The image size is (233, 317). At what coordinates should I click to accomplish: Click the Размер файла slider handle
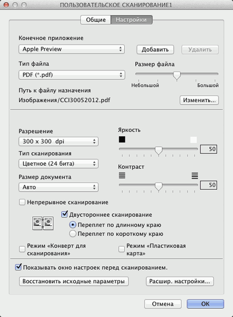tap(177, 76)
